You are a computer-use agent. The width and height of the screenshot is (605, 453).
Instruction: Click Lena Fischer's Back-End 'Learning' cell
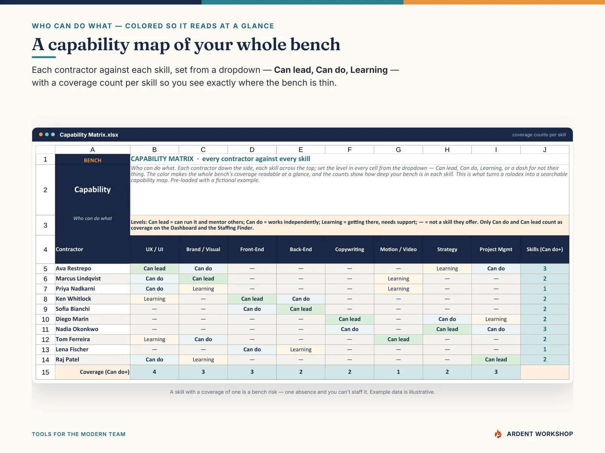click(x=301, y=350)
